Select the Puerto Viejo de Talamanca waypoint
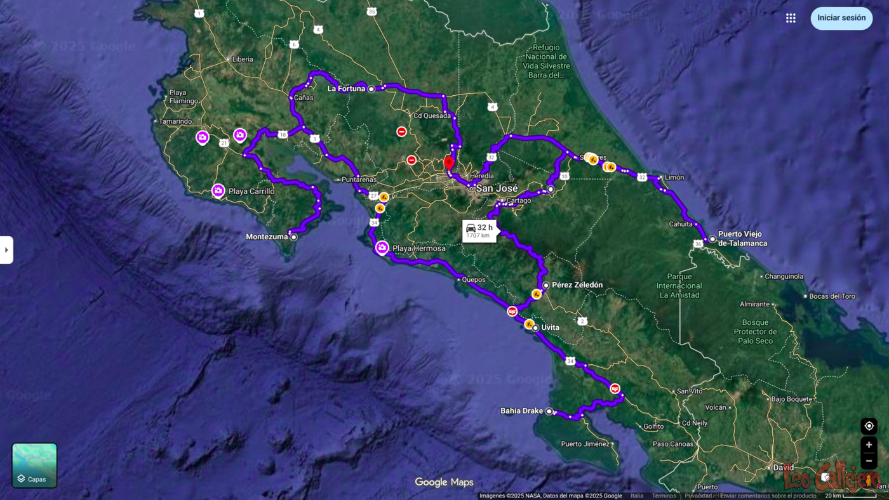 pyautogui.click(x=712, y=239)
